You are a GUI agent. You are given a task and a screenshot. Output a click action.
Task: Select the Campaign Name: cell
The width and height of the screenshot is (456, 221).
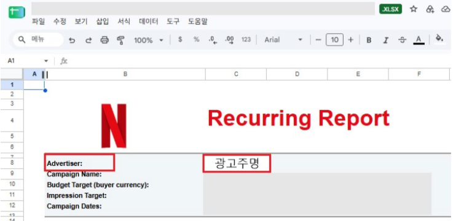pyautogui.click(x=74, y=174)
